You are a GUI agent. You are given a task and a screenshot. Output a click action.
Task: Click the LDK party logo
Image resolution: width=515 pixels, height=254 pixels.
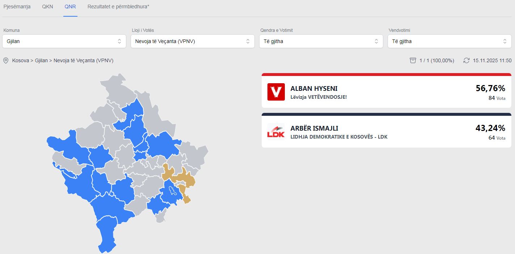[x=276, y=132]
